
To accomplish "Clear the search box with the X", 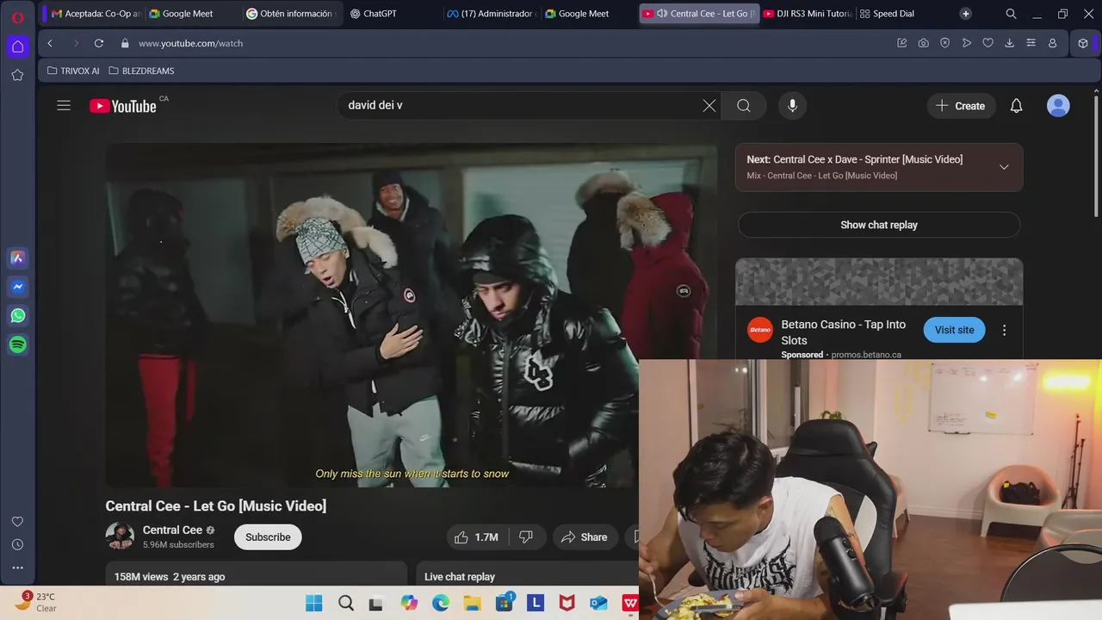I will (709, 106).
